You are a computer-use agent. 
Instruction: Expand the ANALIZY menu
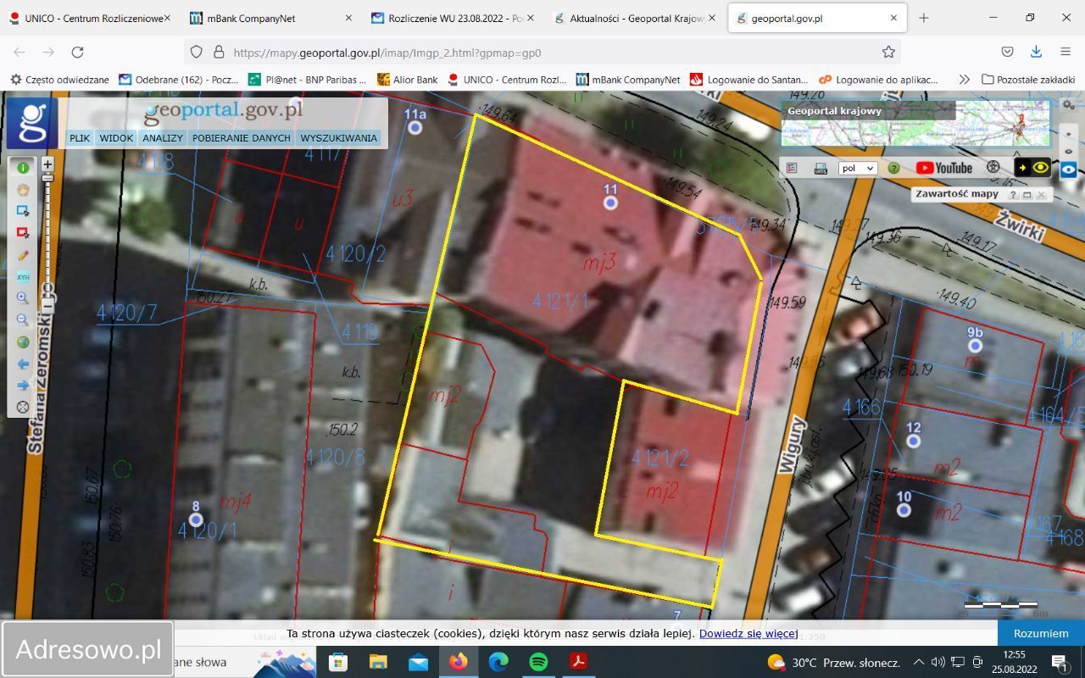163,138
